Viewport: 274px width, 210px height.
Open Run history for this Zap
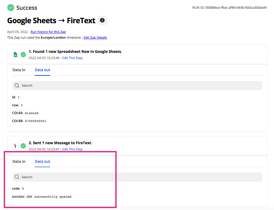48,32
